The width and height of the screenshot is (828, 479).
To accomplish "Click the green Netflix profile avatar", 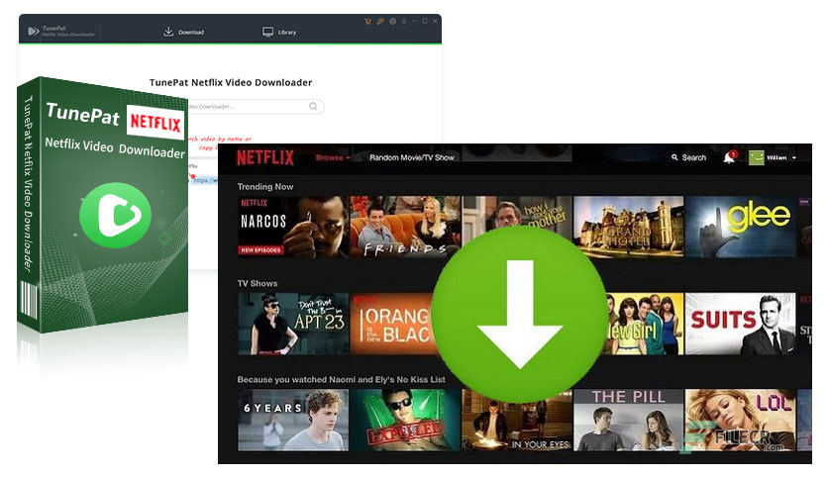I will (x=756, y=157).
